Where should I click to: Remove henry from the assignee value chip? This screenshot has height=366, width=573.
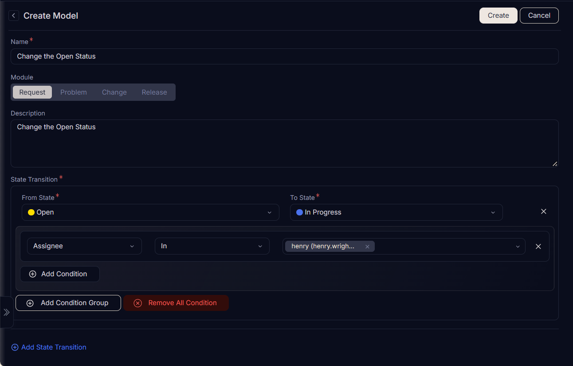tap(367, 247)
